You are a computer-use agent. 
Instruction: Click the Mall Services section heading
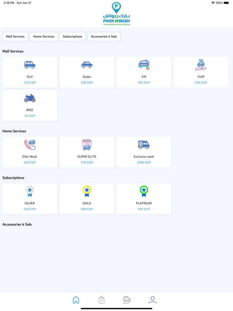pyautogui.click(x=13, y=51)
